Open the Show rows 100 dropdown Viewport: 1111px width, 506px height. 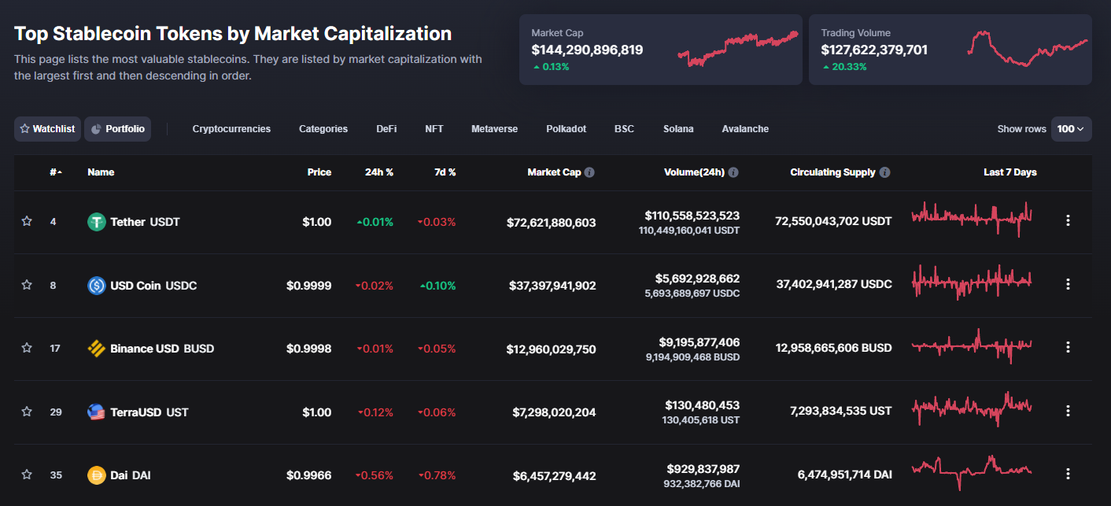1071,129
